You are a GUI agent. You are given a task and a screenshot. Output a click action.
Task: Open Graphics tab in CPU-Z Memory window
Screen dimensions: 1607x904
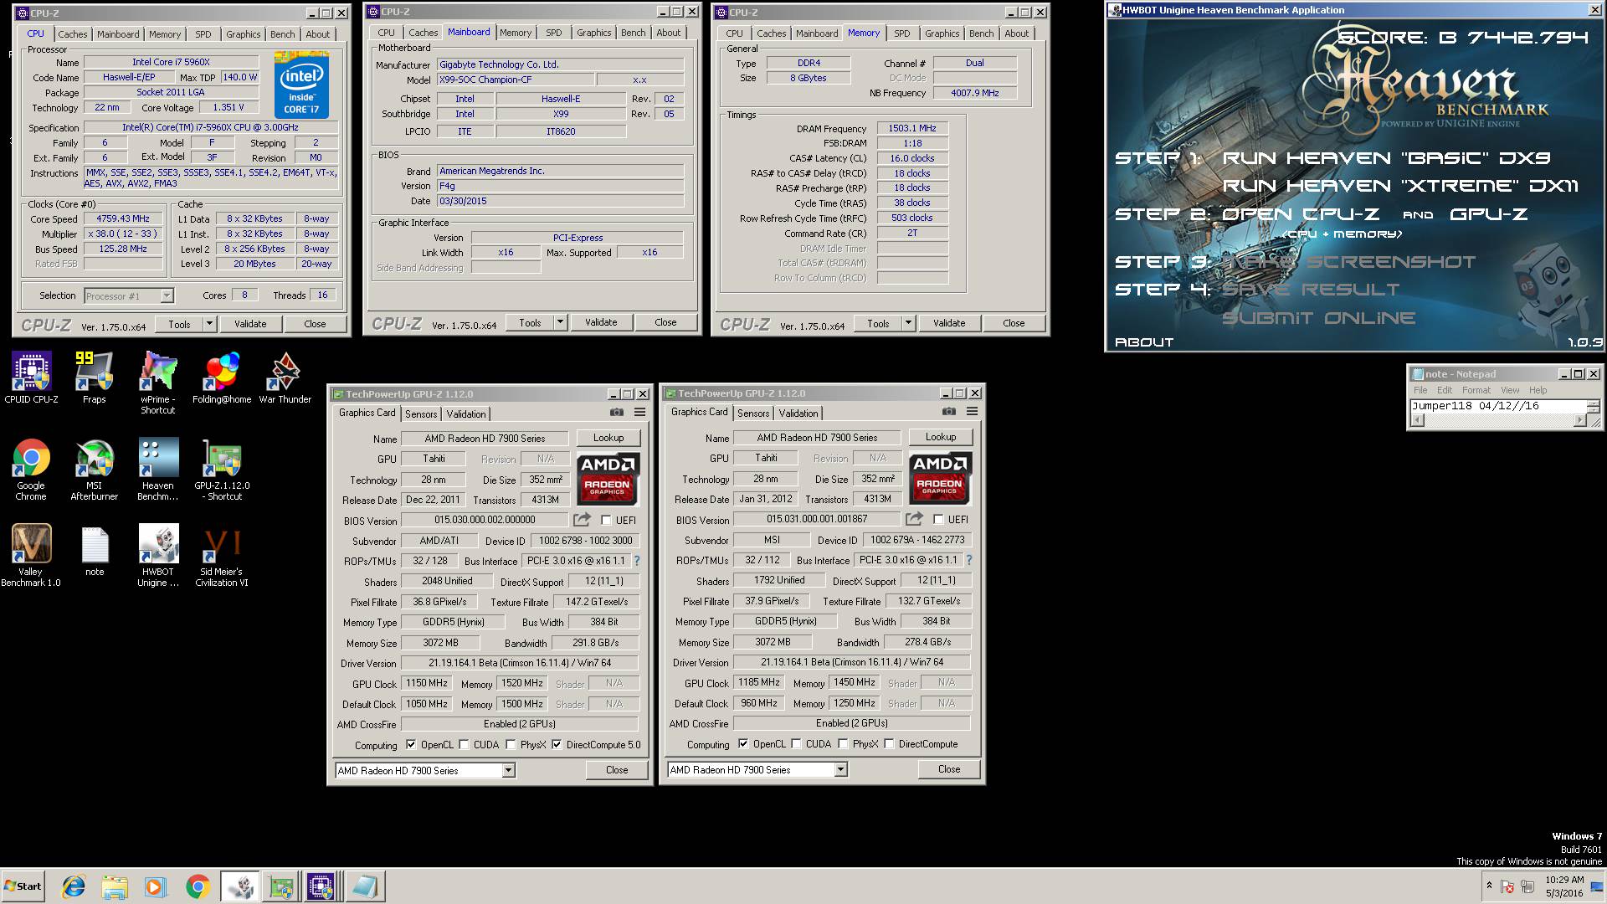coord(942,33)
